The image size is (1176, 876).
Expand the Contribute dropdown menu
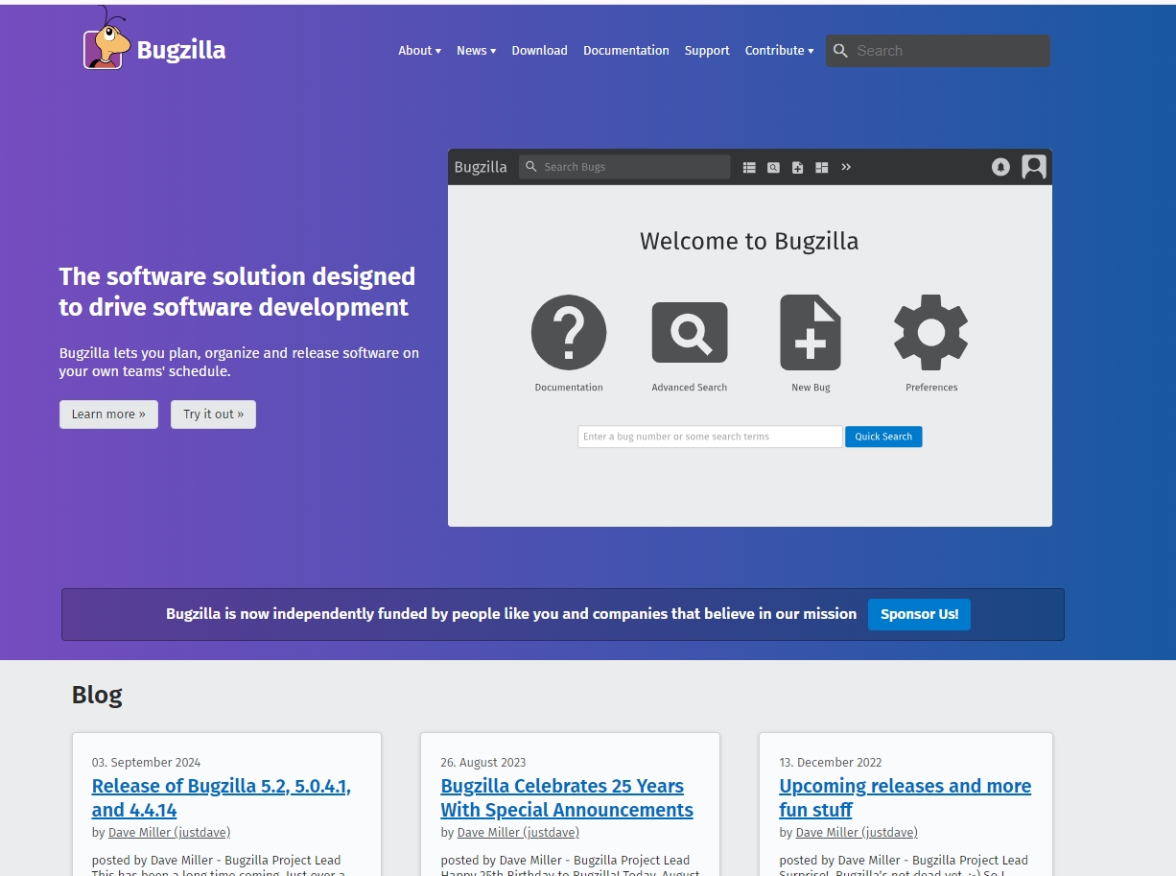pos(780,51)
